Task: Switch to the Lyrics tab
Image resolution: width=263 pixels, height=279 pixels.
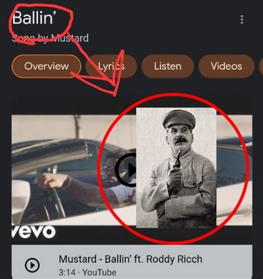Action: 111,66
